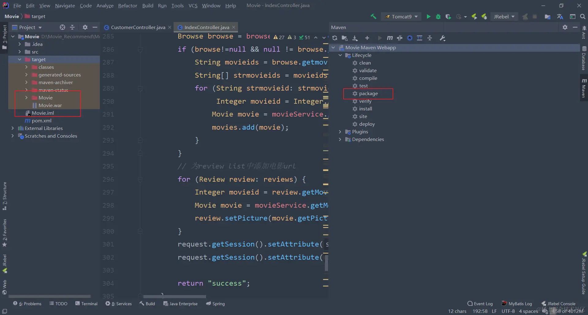The image size is (588, 315).
Task: Toggle the JRebel stripe button on the left edge
Action: (x=5, y=264)
